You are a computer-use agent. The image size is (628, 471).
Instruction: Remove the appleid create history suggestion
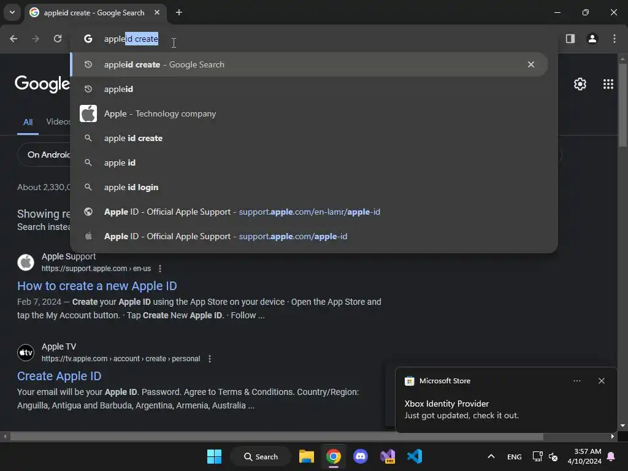pos(530,64)
